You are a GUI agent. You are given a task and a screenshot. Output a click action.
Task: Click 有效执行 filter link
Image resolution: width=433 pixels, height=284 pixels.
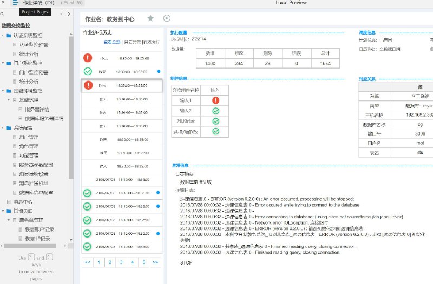(152, 42)
